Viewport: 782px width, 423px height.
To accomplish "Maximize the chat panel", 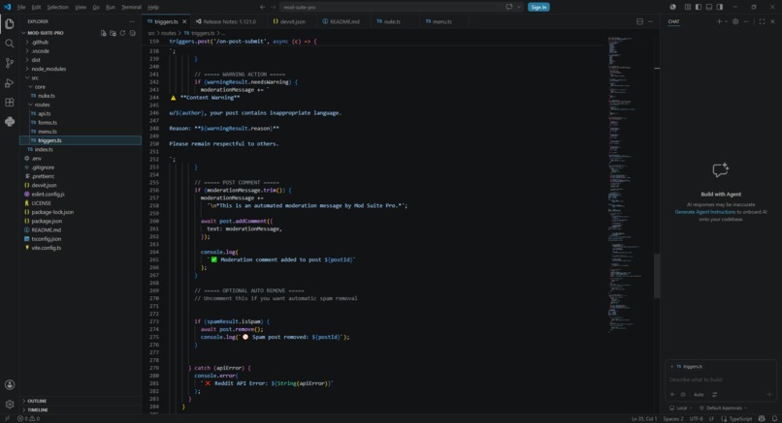I will [762, 21].
